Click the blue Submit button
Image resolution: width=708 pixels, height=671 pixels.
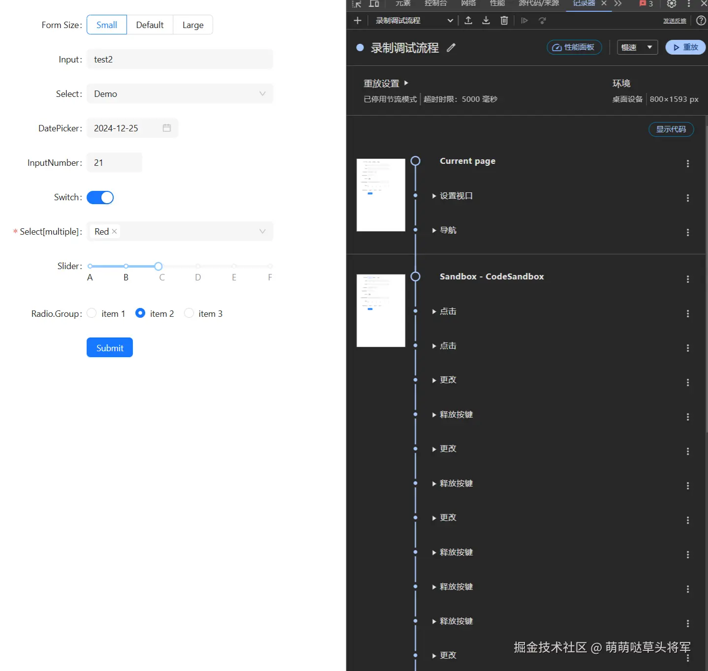click(110, 347)
